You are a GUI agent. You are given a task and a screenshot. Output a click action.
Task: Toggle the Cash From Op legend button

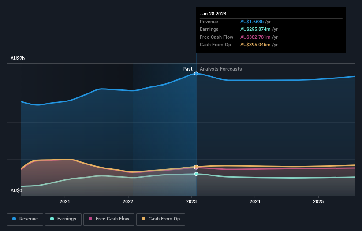click(x=160, y=219)
